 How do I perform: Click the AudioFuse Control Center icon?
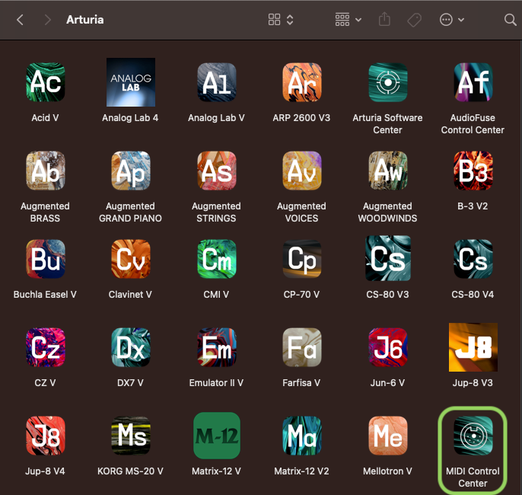[x=473, y=83]
